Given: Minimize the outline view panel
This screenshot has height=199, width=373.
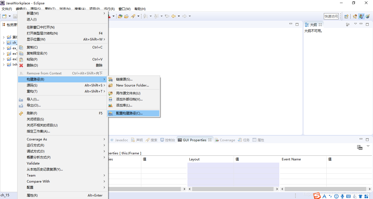Looking at the screenshot, I should 361,24.
